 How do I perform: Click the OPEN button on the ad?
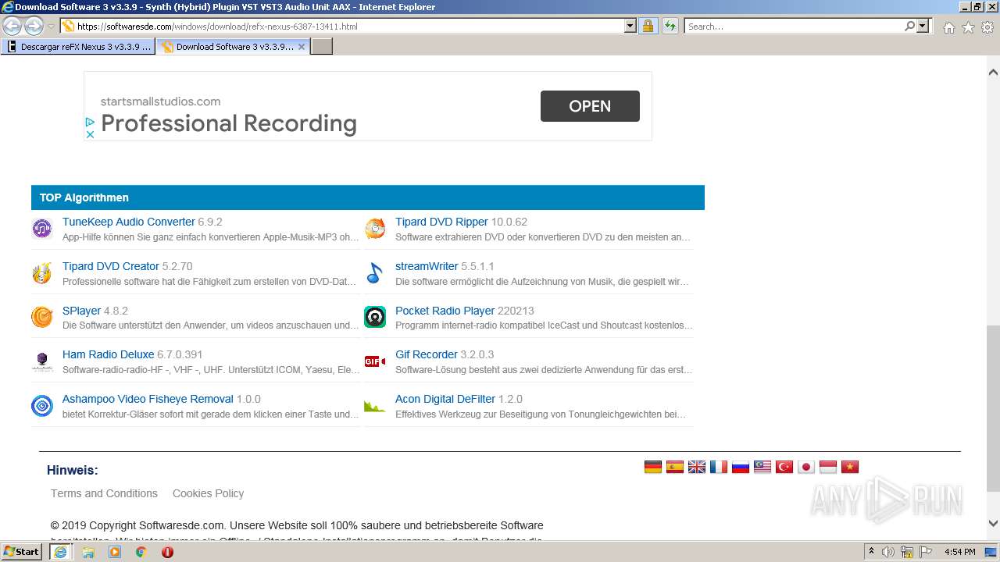coord(590,106)
